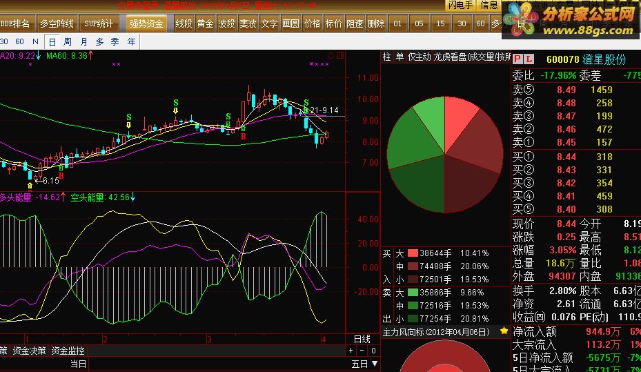Select the 文字 text annotation tool

(x=269, y=23)
